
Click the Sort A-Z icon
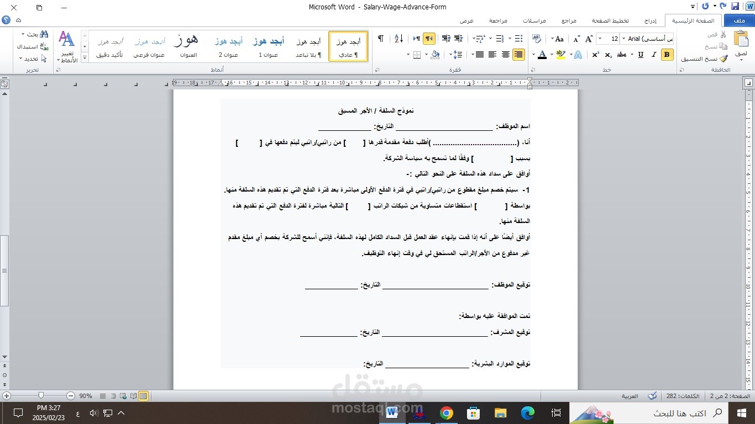pyautogui.click(x=399, y=39)
